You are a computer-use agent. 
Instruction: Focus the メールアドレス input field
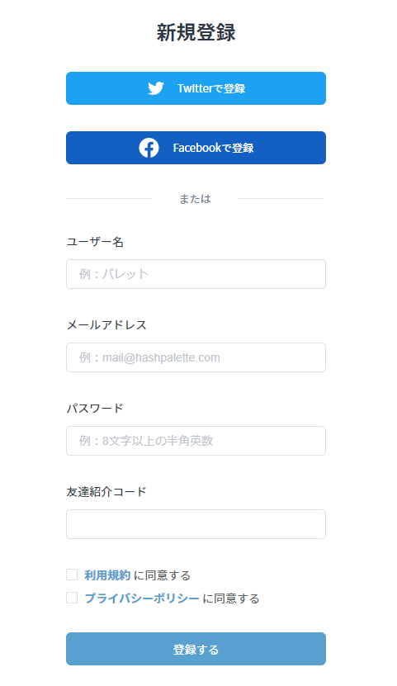coord(196,357)
